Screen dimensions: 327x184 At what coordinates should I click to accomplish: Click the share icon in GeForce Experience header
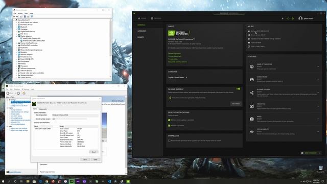pos(288,18)
